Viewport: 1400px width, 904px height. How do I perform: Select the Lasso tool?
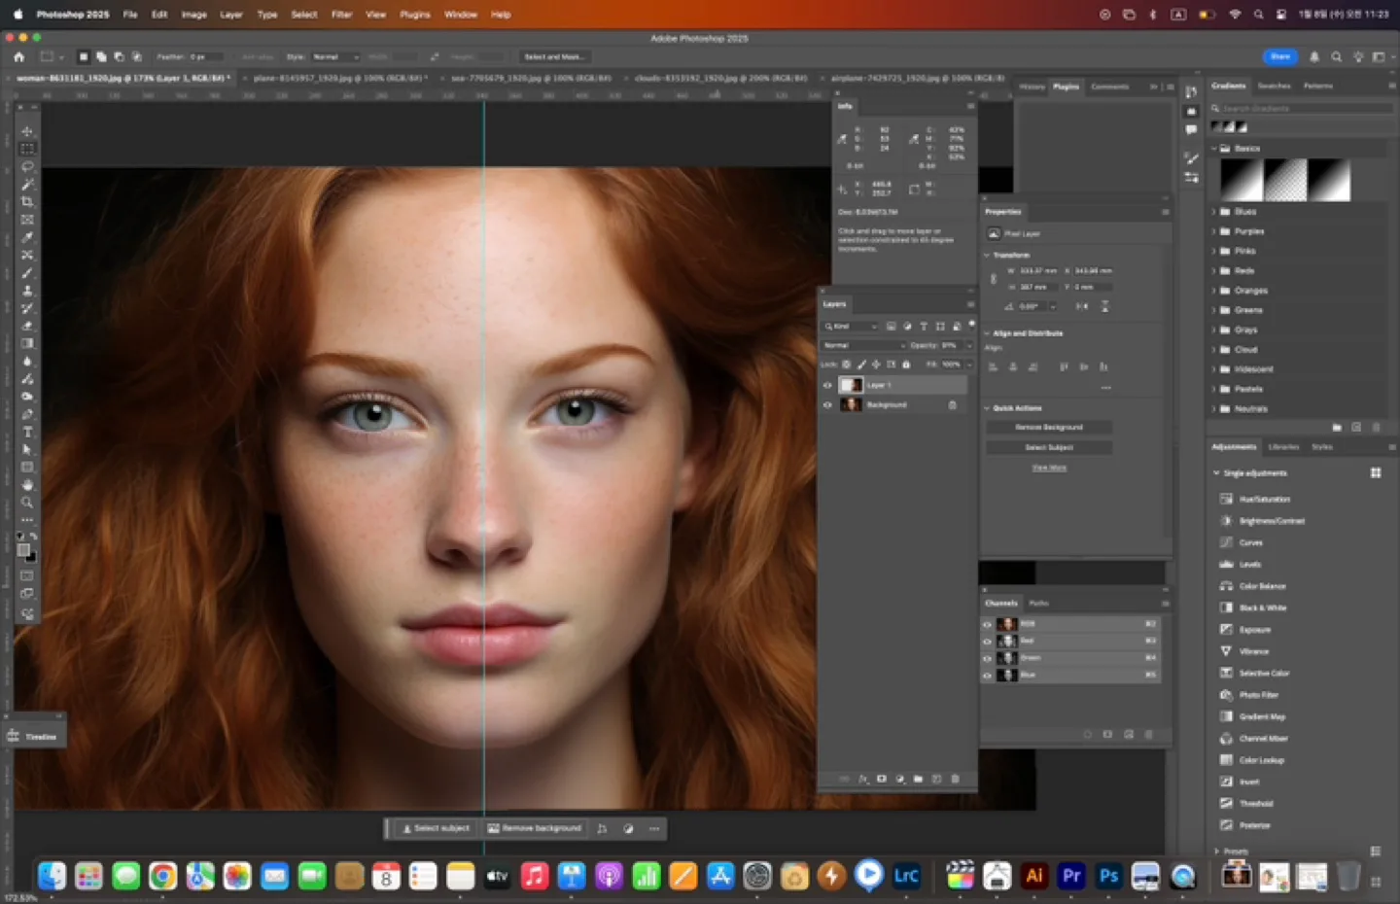pos(27,166)
